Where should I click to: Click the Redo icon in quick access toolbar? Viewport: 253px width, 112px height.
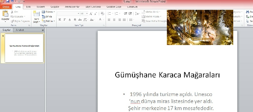pyautogui.click(x=19, y=1)
